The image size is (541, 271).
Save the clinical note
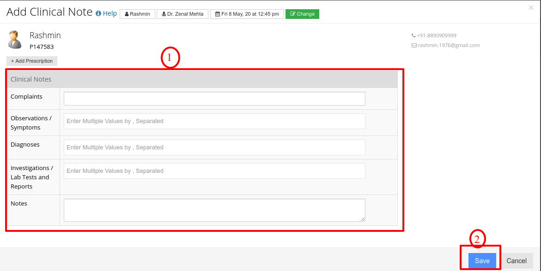(482, 261)
